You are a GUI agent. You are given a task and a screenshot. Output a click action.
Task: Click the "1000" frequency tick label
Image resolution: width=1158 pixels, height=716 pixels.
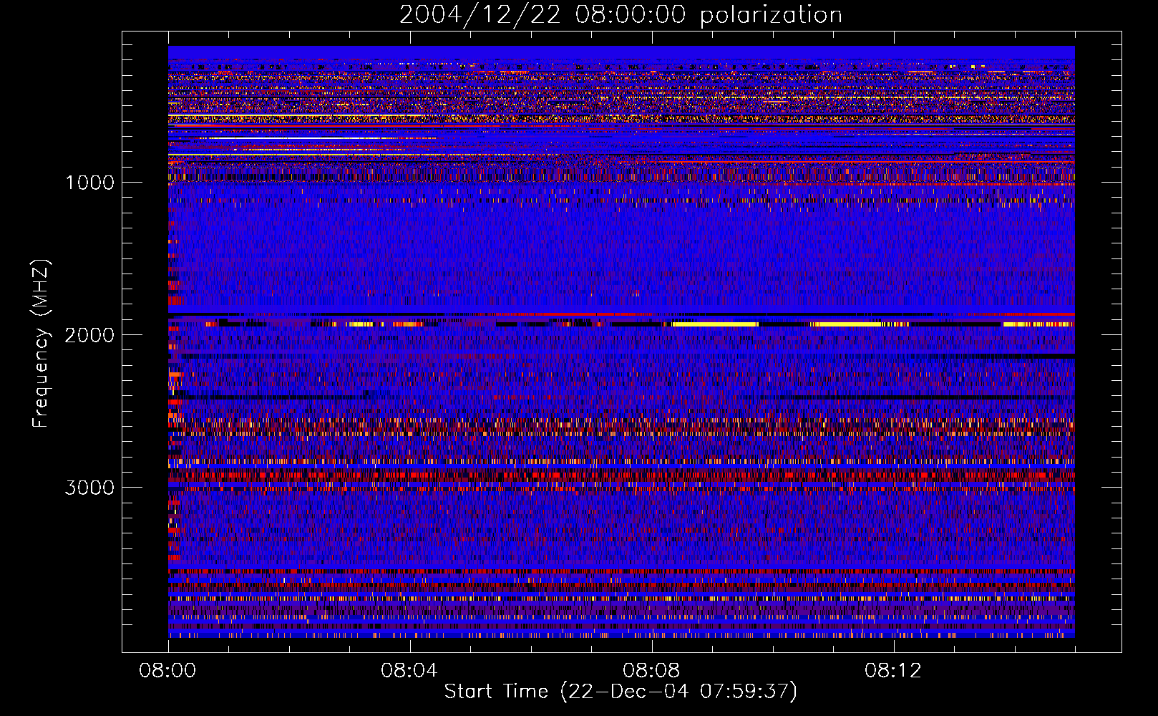coord(89,183)
